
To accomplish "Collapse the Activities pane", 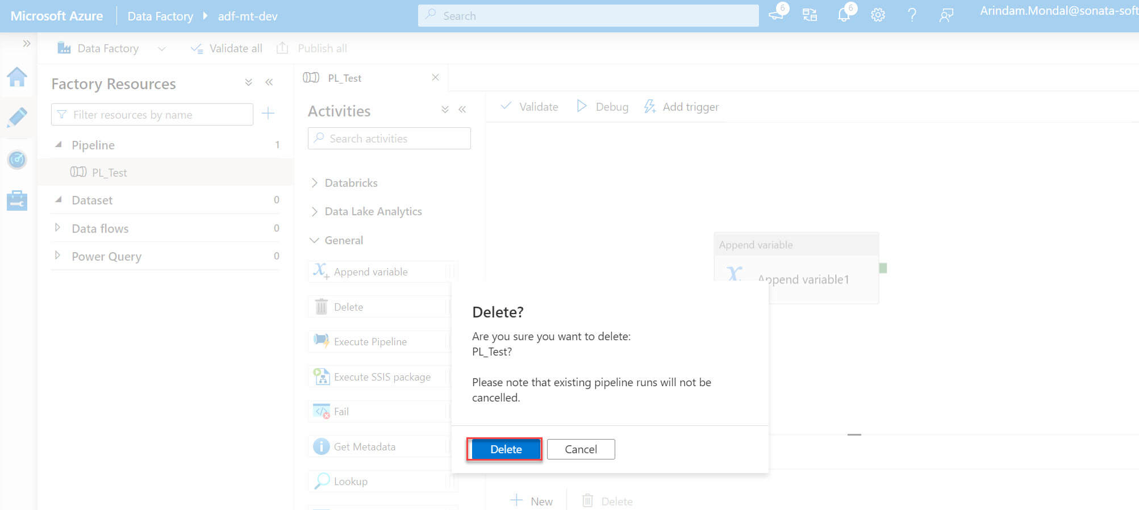I will coord(462,110).
